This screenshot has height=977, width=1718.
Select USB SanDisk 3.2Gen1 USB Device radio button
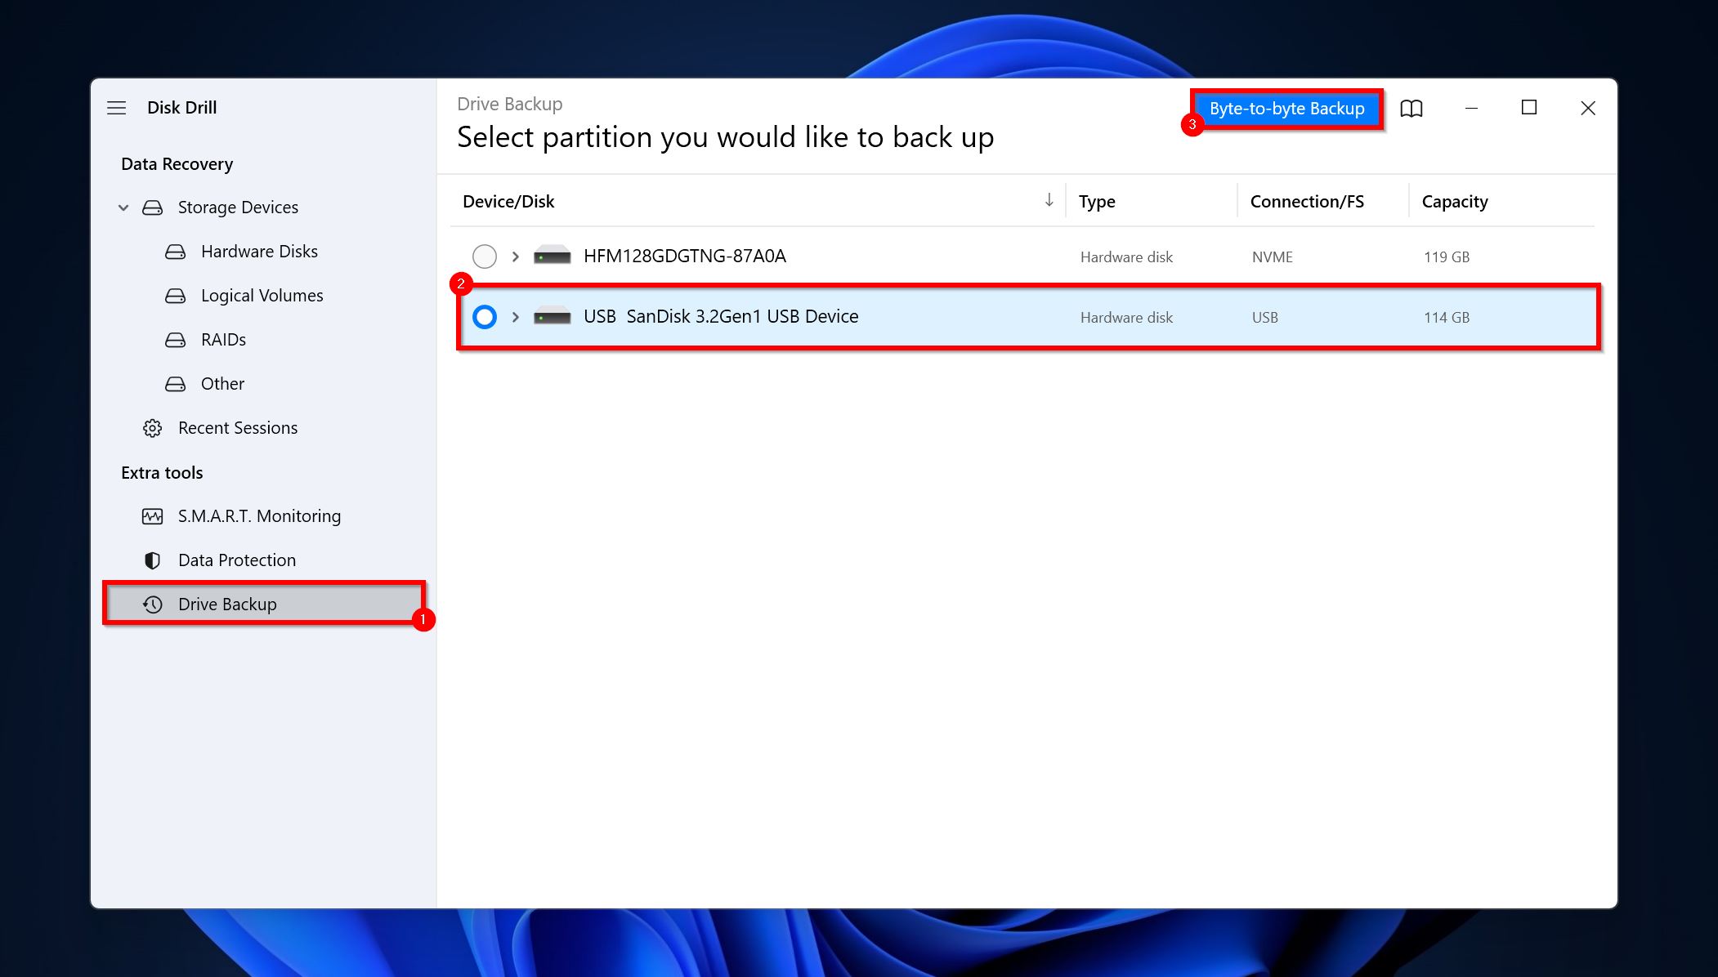coord(484,316)
